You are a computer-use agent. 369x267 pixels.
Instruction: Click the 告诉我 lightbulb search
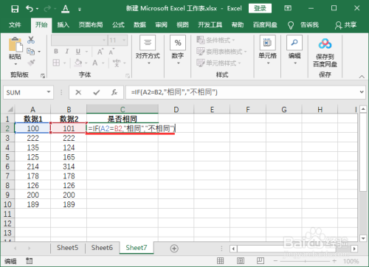click(303, 25)
